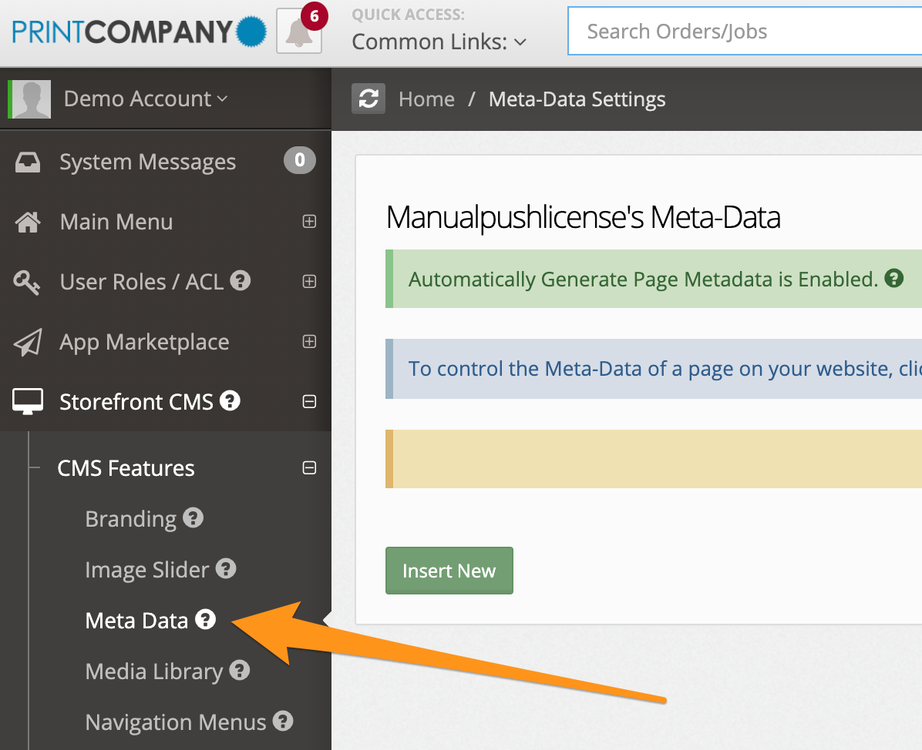The image size is (922, 750).
Task: Click the help icon beside Branding
Action: tap(193, 518)
